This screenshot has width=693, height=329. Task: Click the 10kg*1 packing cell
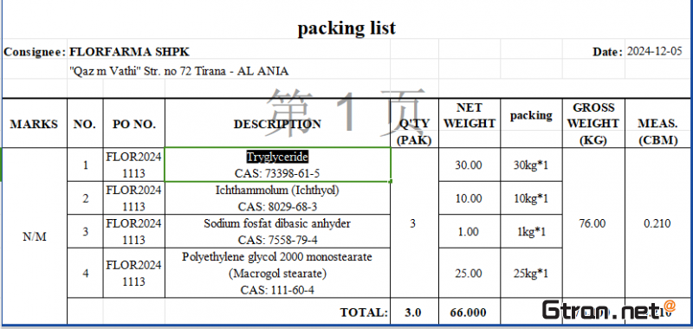(531, 198)
